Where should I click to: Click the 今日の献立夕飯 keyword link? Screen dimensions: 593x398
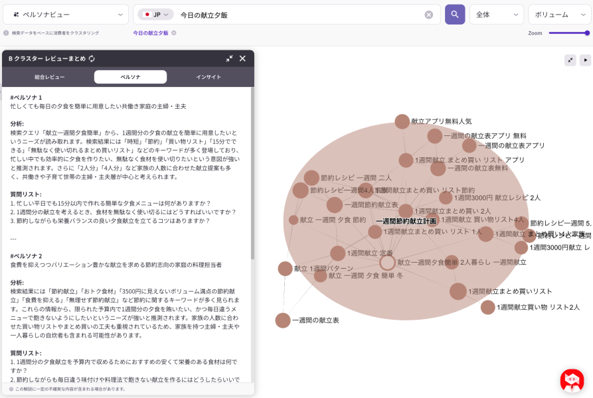(151, 33)
